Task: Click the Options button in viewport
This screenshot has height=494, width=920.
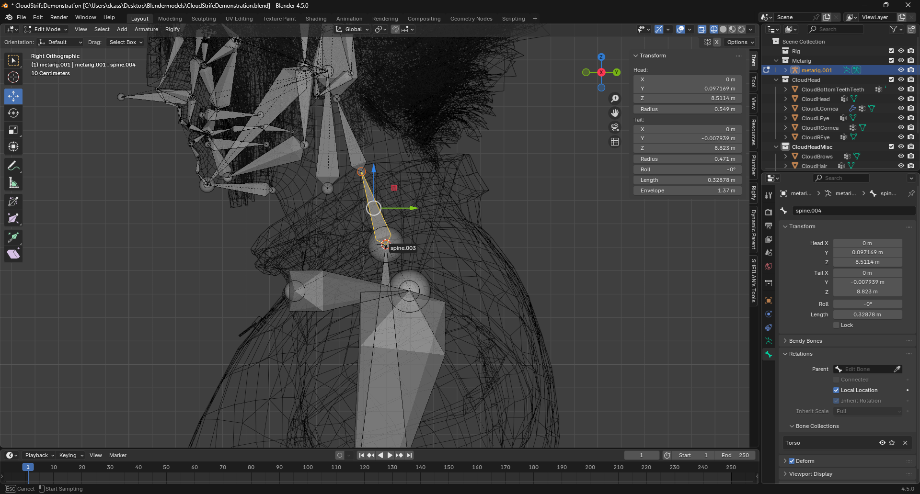Action: point(740,42)
